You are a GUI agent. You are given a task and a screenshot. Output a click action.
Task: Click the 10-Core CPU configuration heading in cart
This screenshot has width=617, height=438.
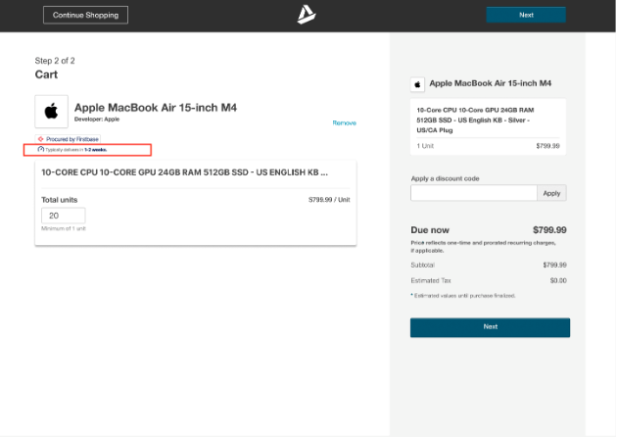(x=184, y=171)
